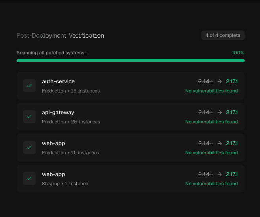Screen dimensions: 260x217
Task: Click the version arrow for Production web-app
Action: (x=220, y=143)
